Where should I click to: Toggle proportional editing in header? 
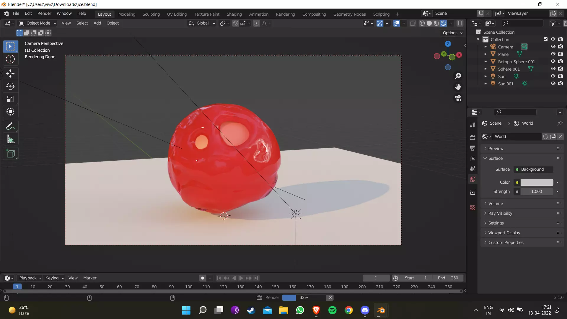[257, 23]
